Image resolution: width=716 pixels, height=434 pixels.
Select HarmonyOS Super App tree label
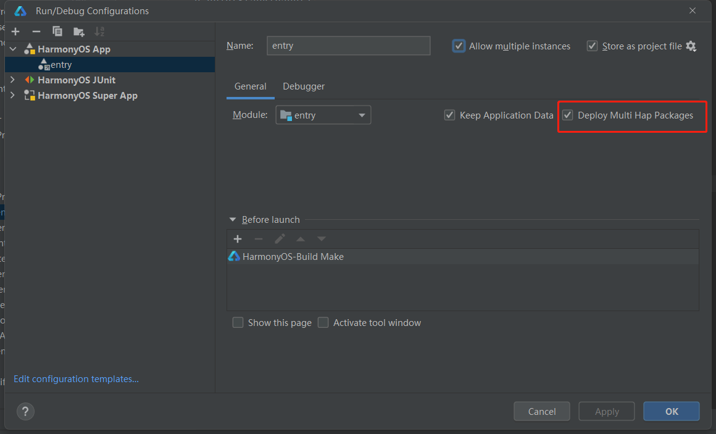tap(88, 96)
